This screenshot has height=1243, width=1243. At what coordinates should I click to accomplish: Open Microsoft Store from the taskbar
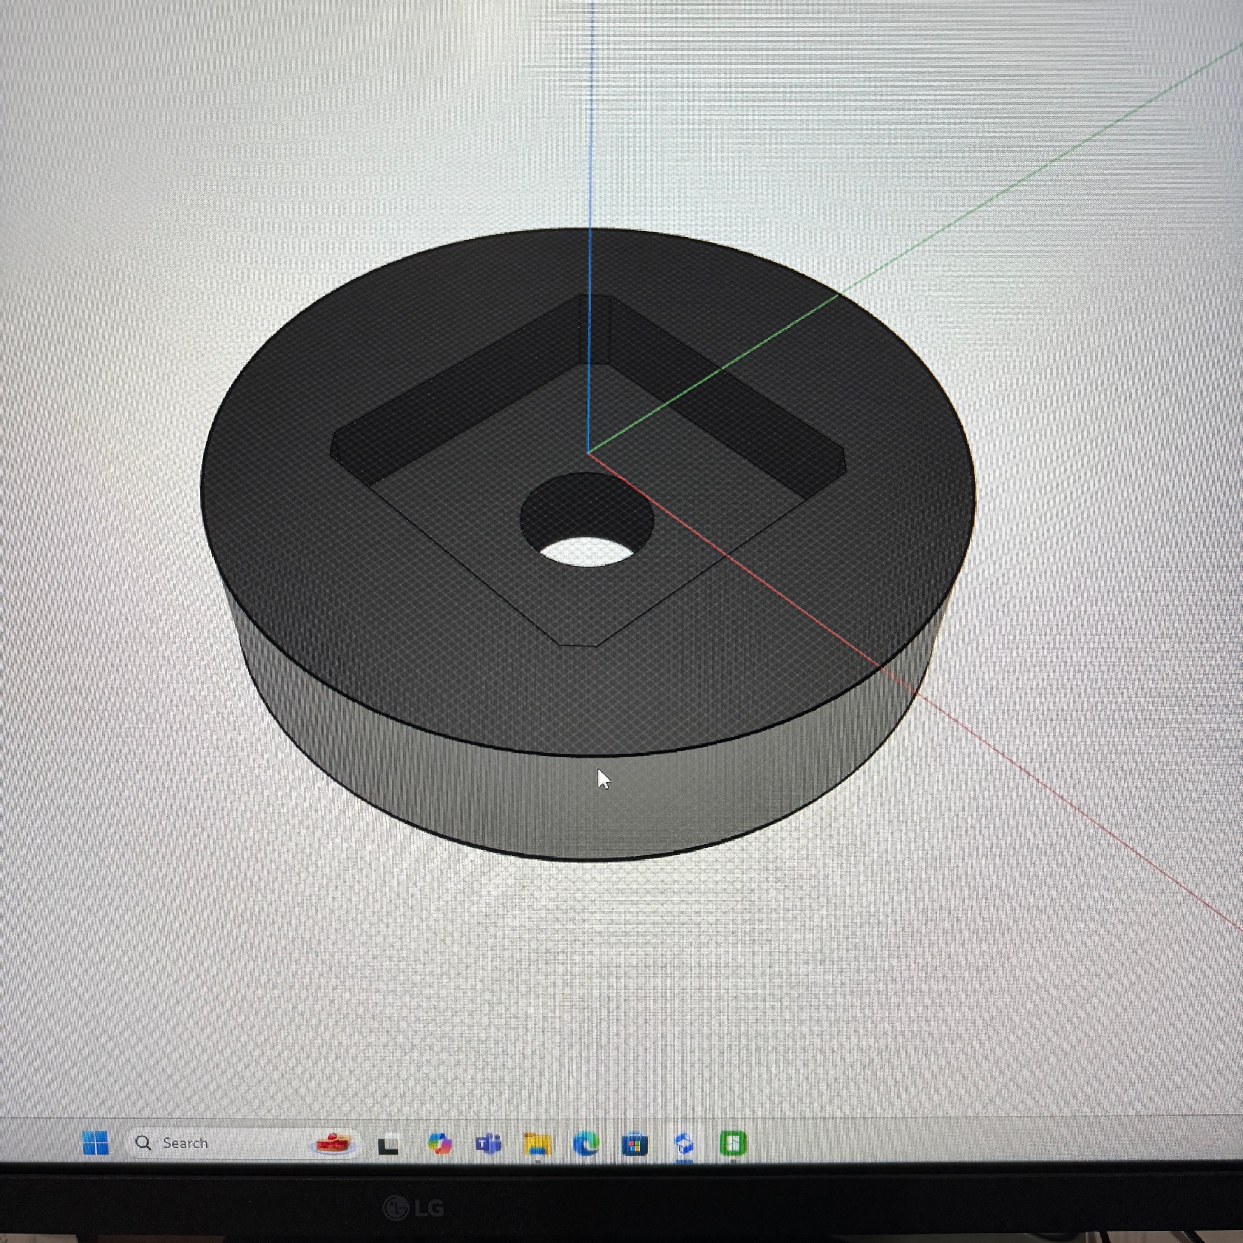click(x=634, y=1144)
